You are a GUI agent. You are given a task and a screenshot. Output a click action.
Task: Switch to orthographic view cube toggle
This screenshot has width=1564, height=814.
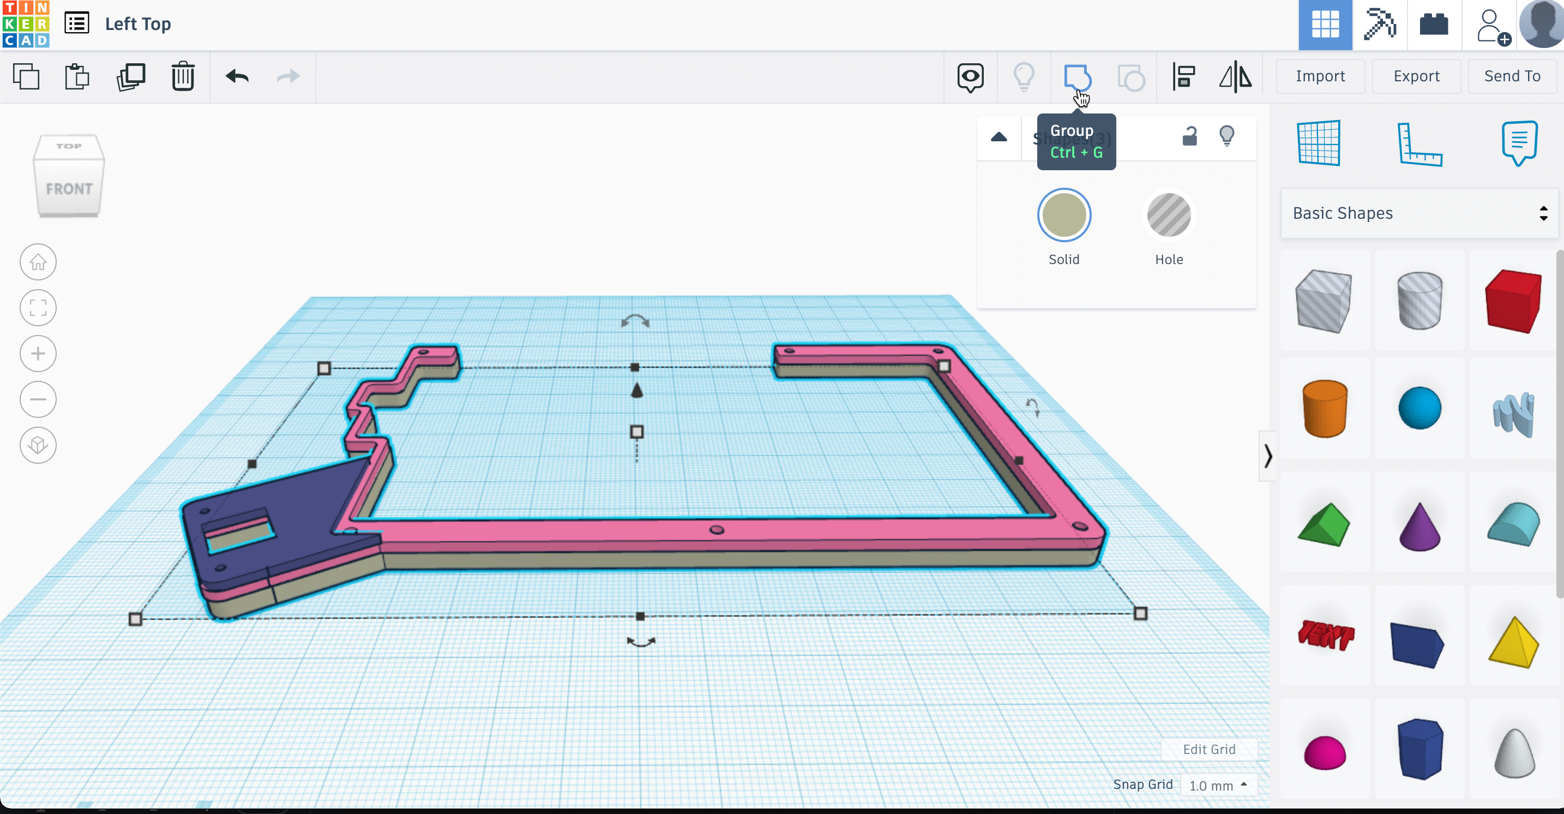[x=38, y=445]
